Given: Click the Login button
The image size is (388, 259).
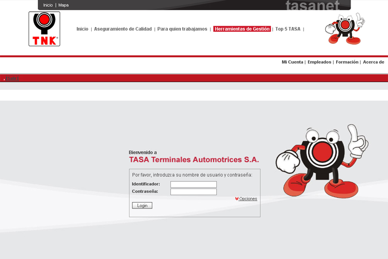Looking at the screenshot, I should [142, 206].
